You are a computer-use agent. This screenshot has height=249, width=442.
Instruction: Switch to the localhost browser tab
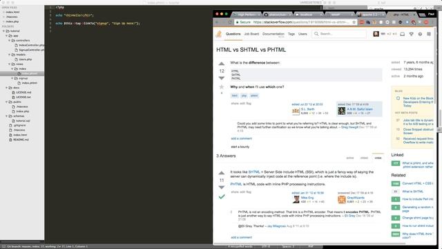click(309, 15)
